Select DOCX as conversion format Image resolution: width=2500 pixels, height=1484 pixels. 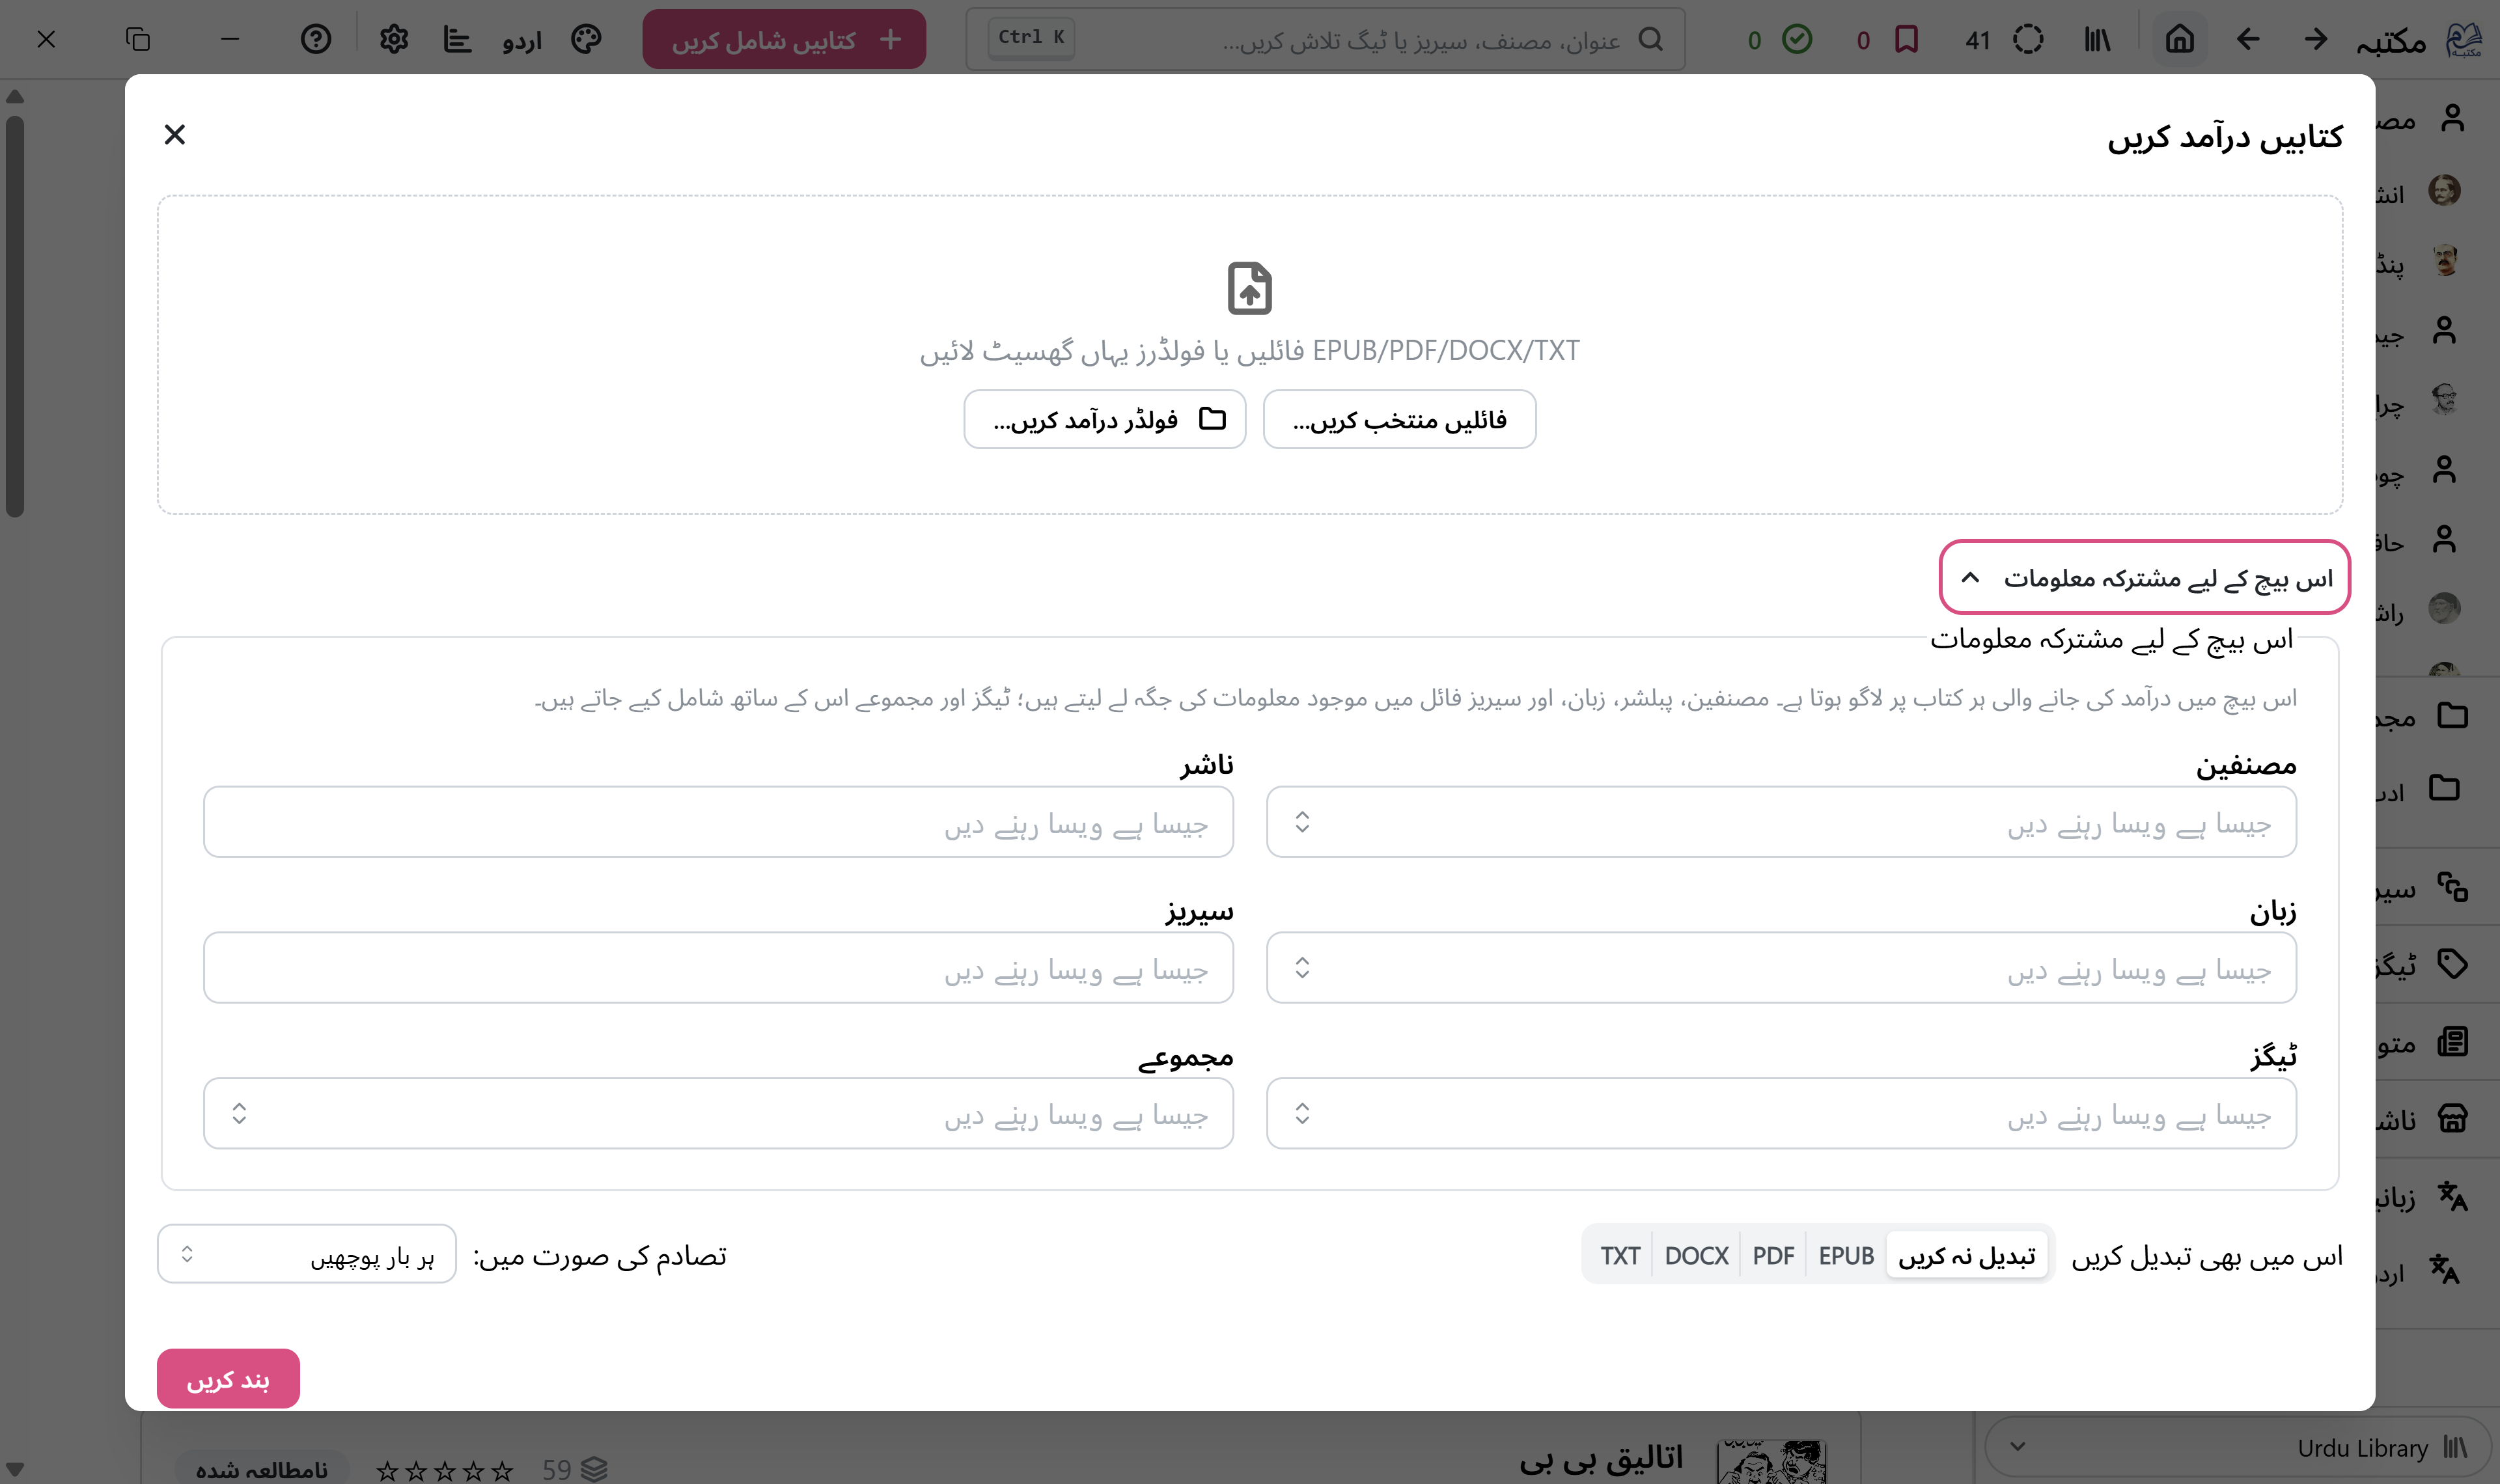[1697, 1255]
